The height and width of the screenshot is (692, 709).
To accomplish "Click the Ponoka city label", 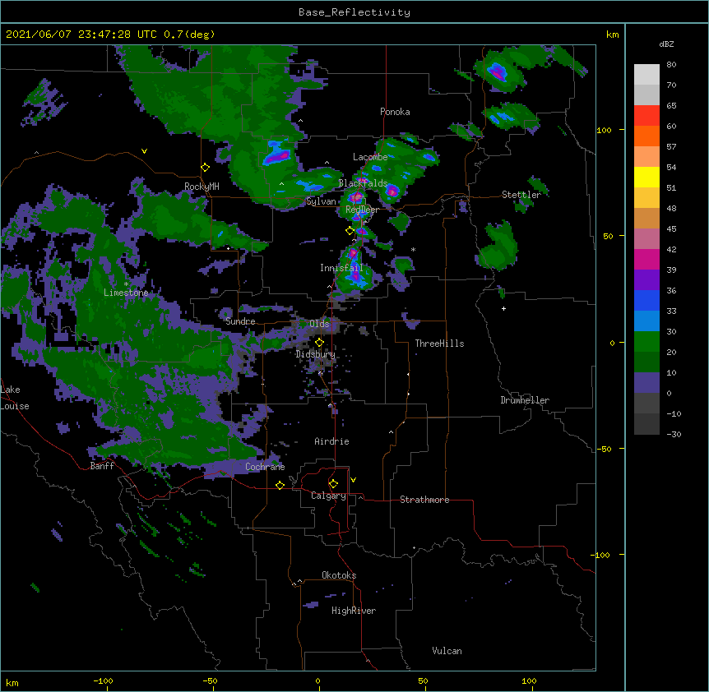I will [395, 112].
